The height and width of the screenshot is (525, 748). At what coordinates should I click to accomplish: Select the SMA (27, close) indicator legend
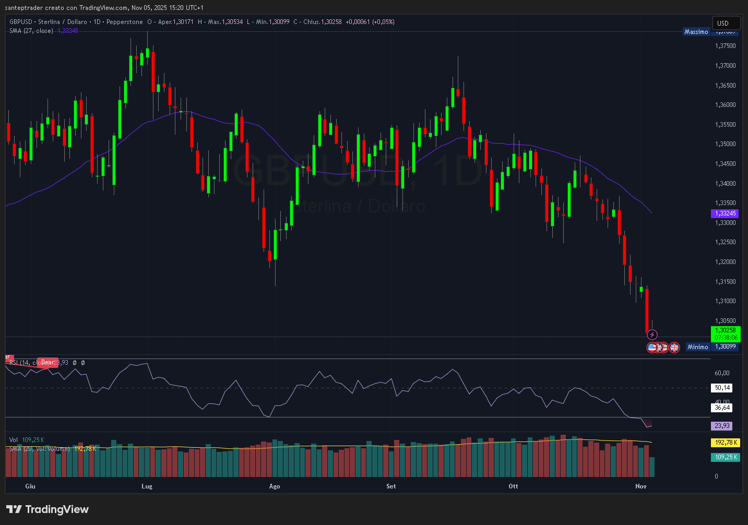(31, 31)
